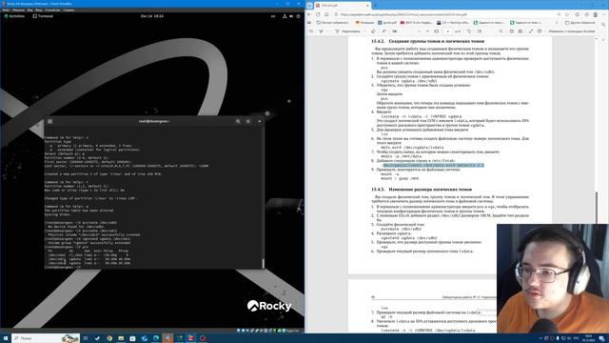
Task: Click the terminal's last prompt line
Action: tap(63, 267)
